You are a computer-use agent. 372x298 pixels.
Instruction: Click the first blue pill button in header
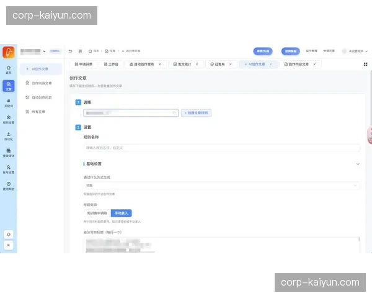[x=263, y=51]
